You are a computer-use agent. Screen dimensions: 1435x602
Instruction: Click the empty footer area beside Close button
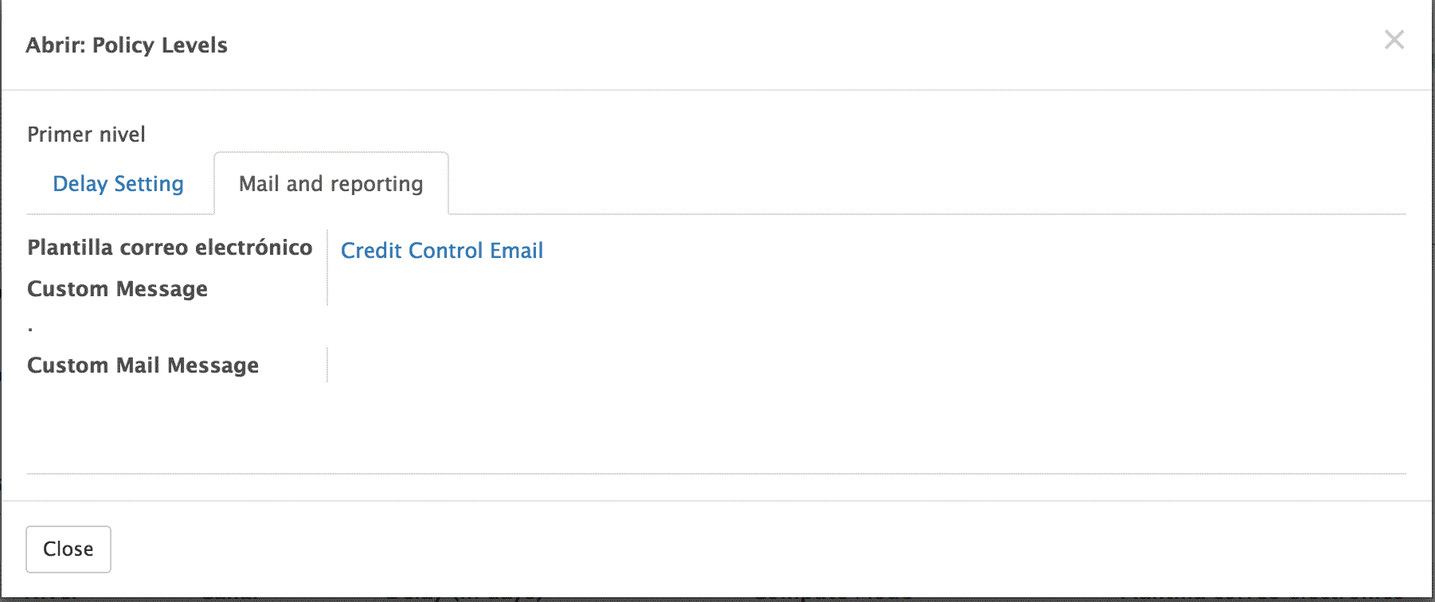pyautogui.click(x=717, y=549)
